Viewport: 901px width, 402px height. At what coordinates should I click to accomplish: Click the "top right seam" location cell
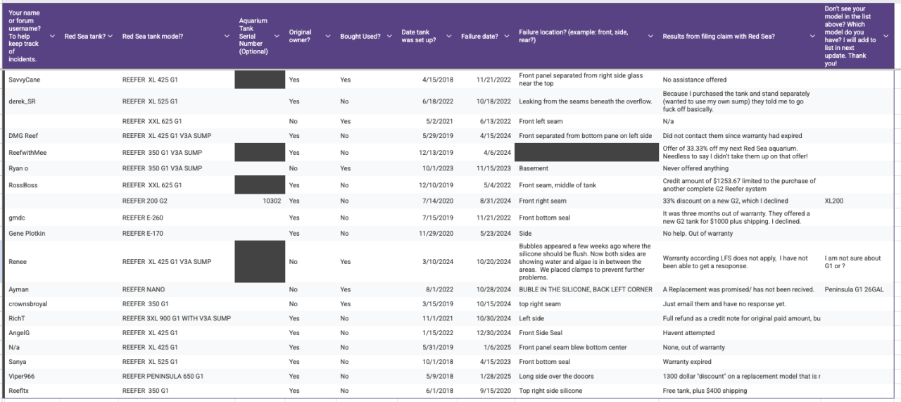(587, 304)
